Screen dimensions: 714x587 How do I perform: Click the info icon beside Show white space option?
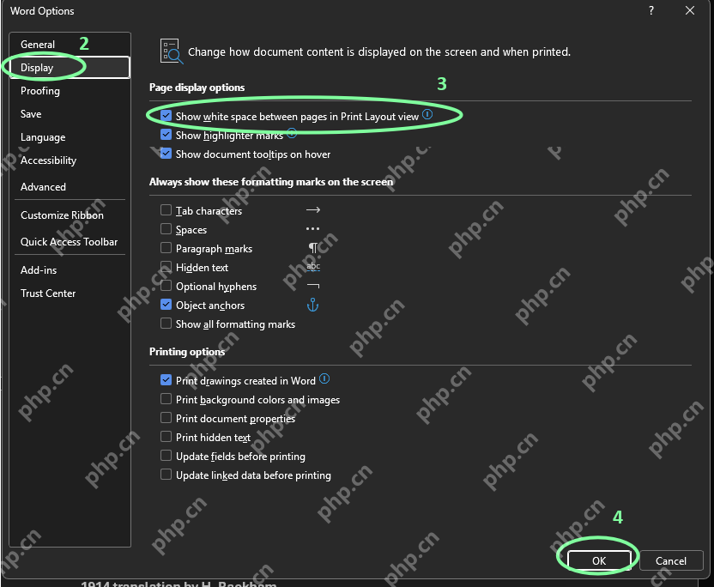(x=427, y=114)
